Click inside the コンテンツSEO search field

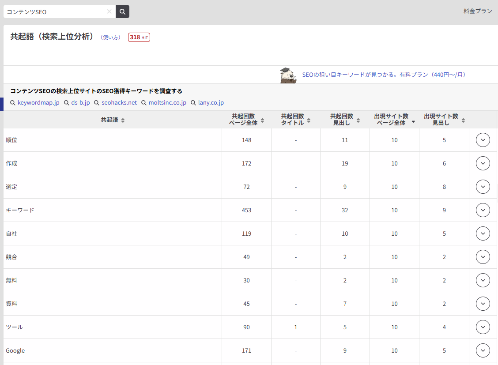pyautogui.click(x=53, y=11)
